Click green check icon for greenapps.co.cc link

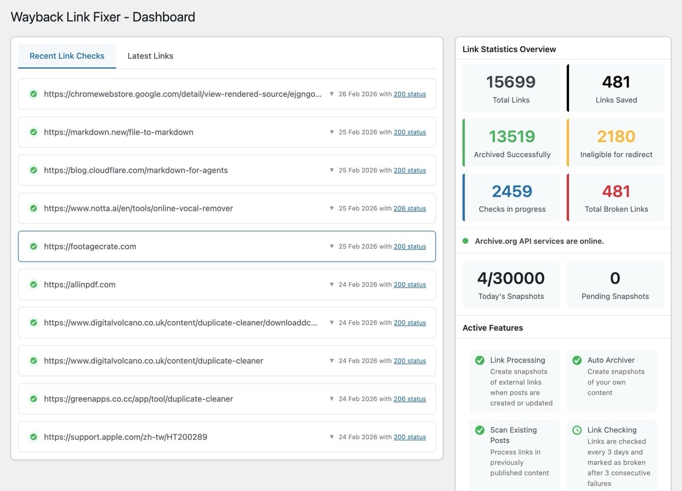pyautogui.click(x=34, y=399)
